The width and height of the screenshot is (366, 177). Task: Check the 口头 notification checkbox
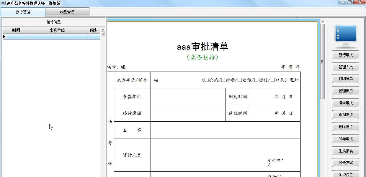tap(272, 80)
